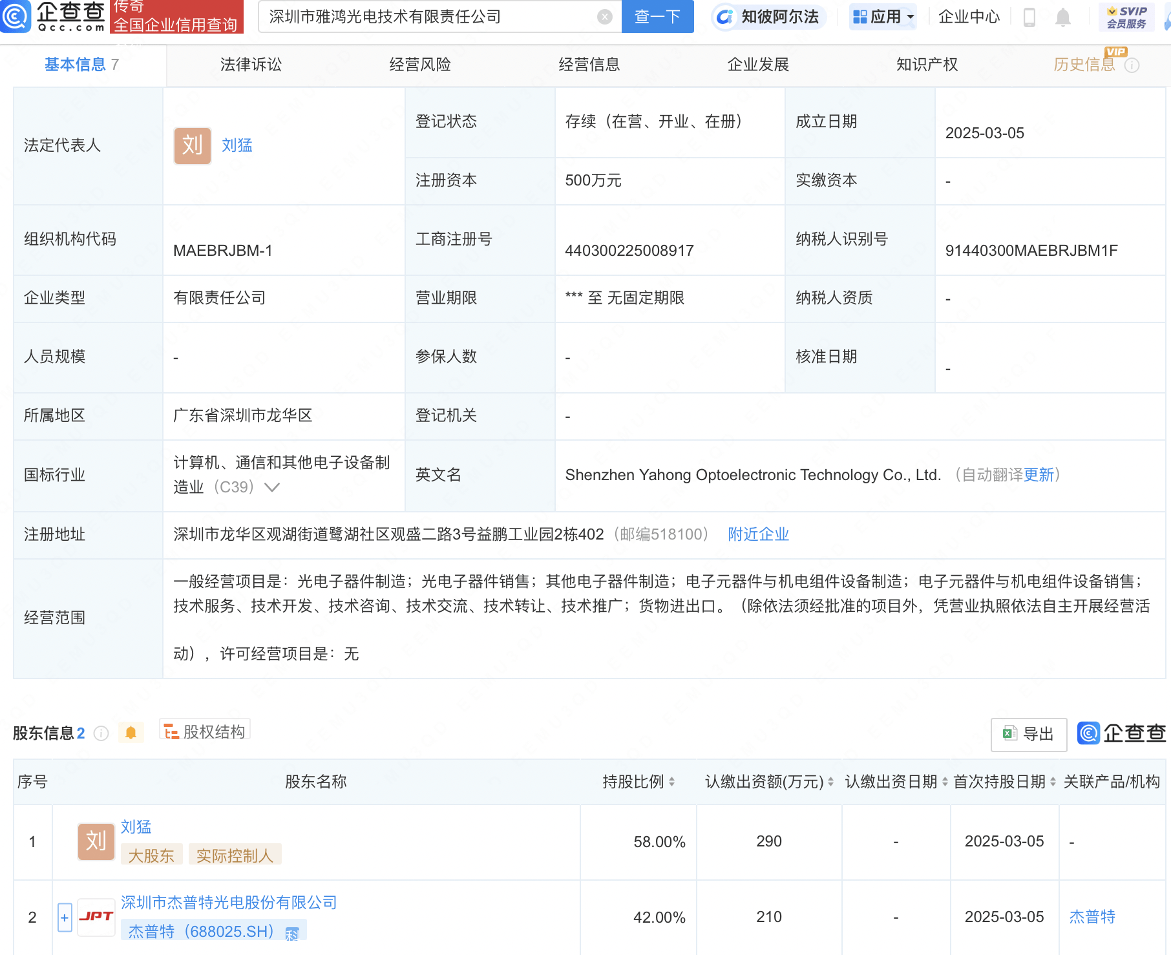Screen dimensions: 1171x955
Task: Switch to the 基本信息 tab
Action: click(81, 65)
